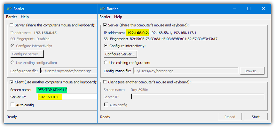275x127 pixels.
Task: Click the screen name DESKTOP-KDNMJLP
Action: coord(52,90)
